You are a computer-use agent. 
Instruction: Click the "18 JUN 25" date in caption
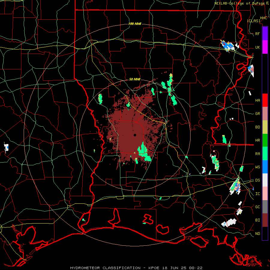tap(174, 268)
